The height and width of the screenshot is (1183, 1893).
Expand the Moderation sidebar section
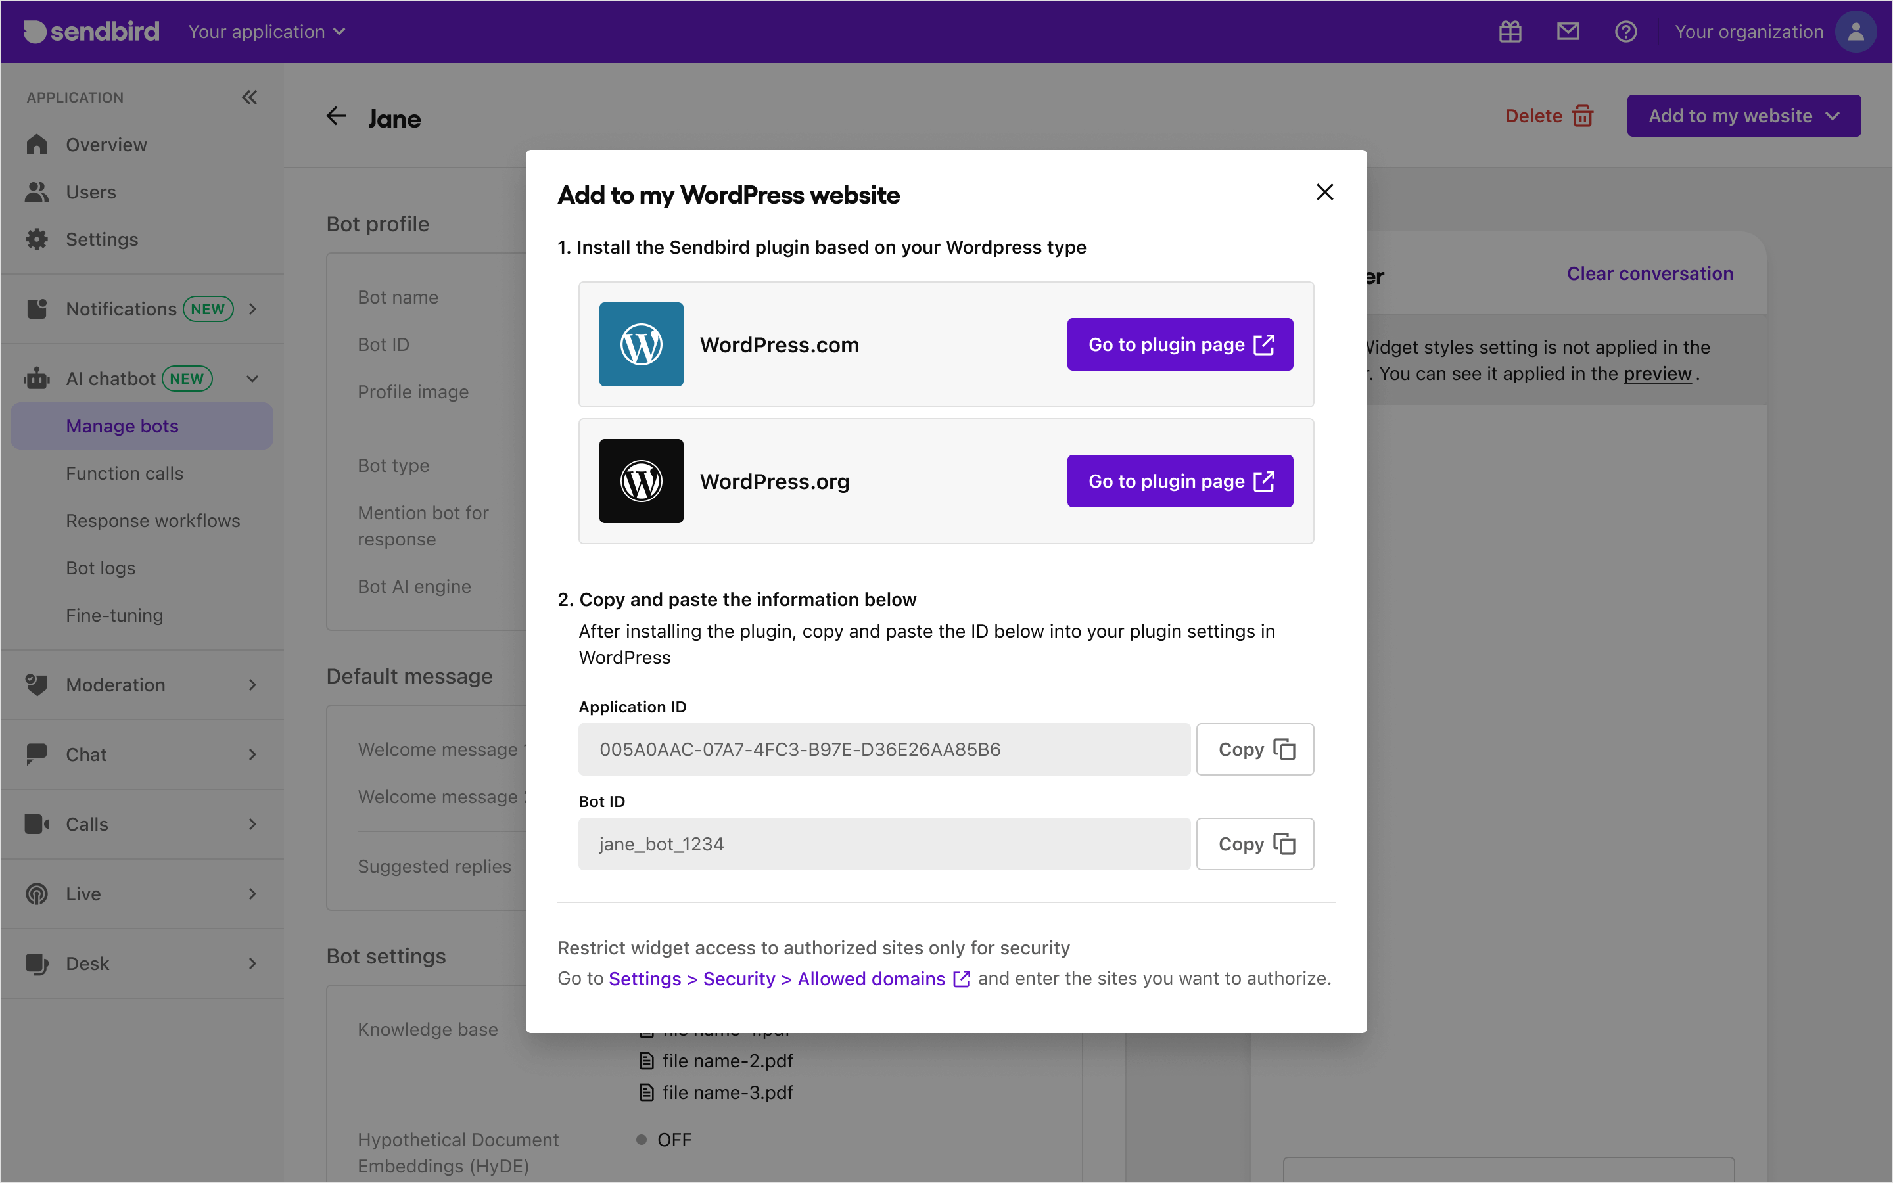(143, 685)
